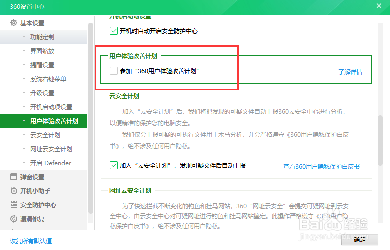
Task: Open 开启 Defender sidebar item
Action: pos(44,163)
